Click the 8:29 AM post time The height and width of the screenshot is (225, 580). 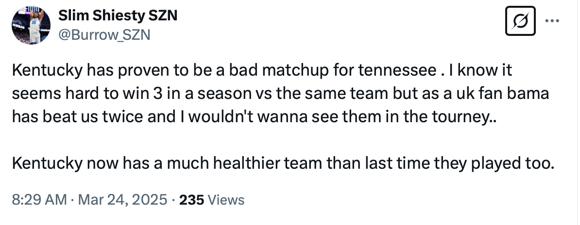[38, 199]
